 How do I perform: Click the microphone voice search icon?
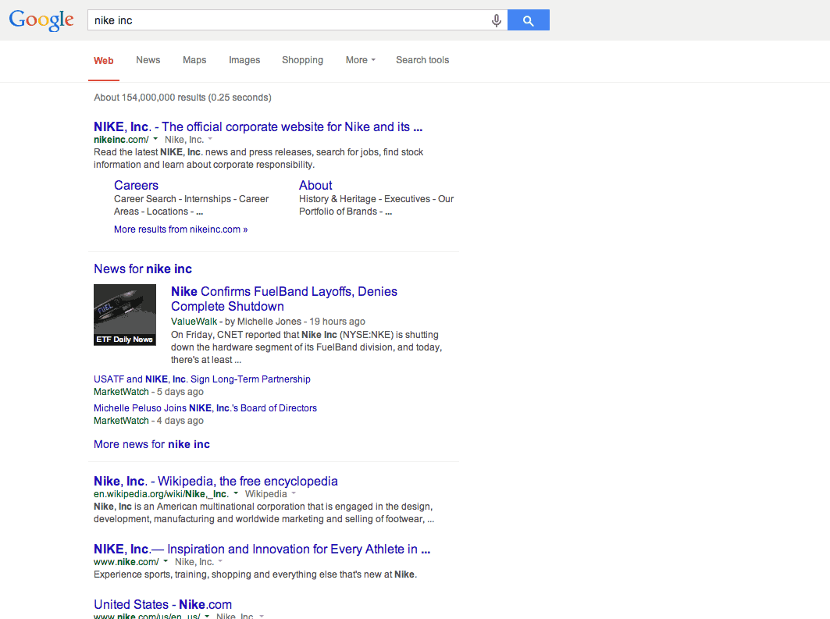coord(496,20)
